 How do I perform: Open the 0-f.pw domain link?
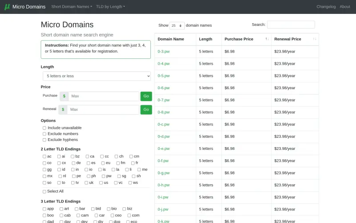(163, 161)
